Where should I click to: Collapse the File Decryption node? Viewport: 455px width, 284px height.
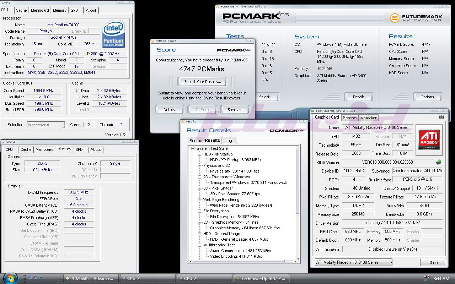point(200,211)
